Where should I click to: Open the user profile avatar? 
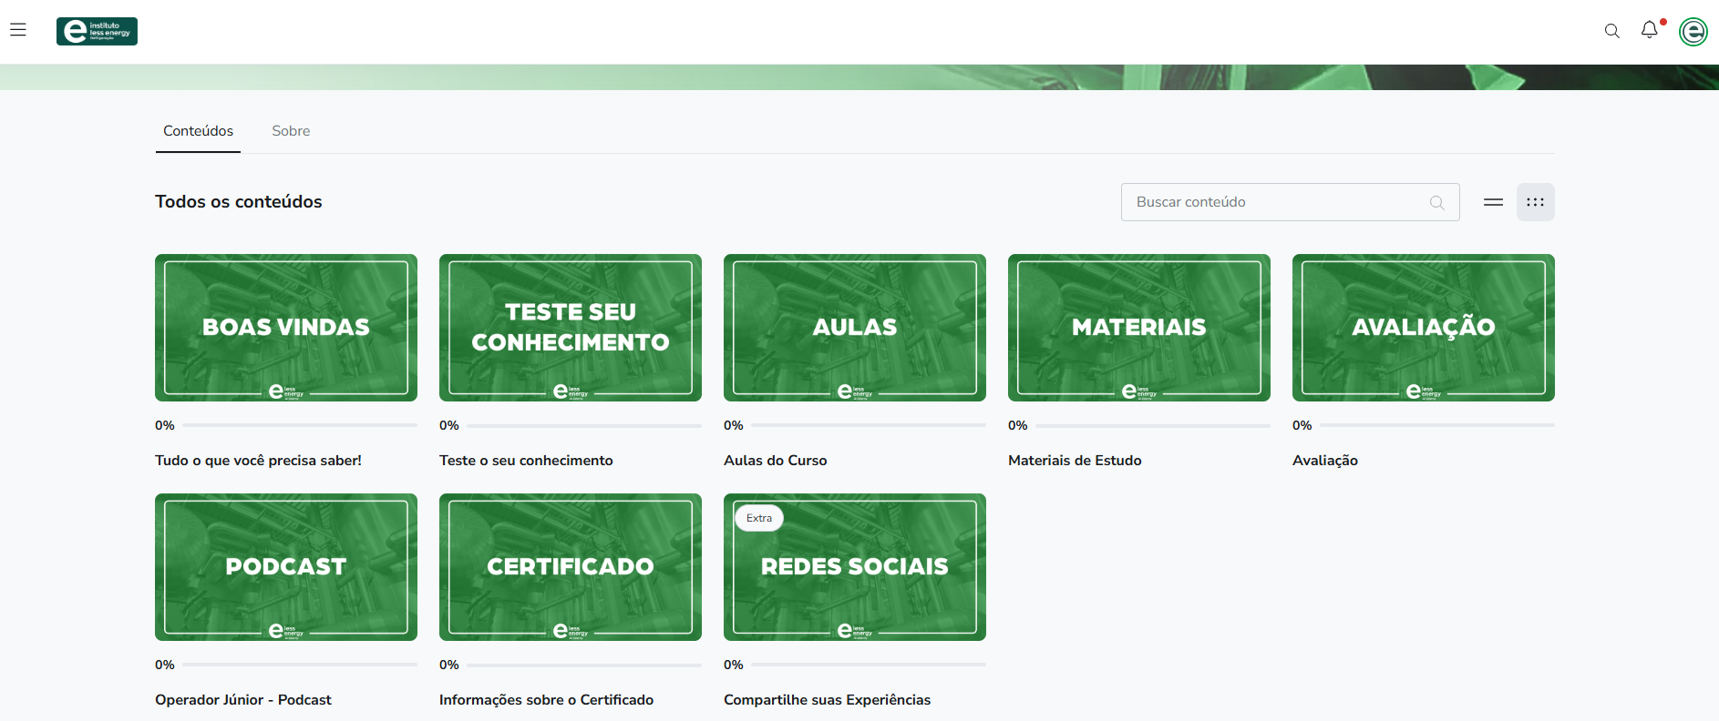[x=1693, y=32]
